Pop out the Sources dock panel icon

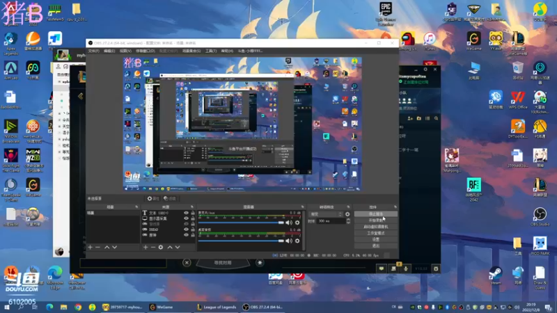[x=192, y=207]
